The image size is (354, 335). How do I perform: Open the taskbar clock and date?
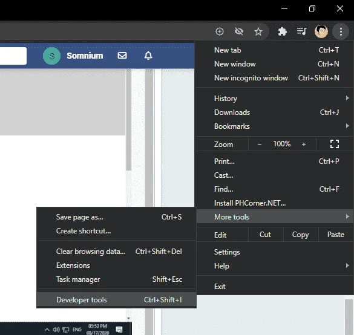pos(98,330)
